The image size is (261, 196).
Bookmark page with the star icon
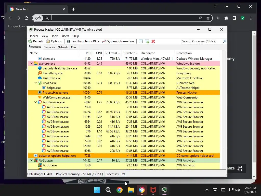208,18
